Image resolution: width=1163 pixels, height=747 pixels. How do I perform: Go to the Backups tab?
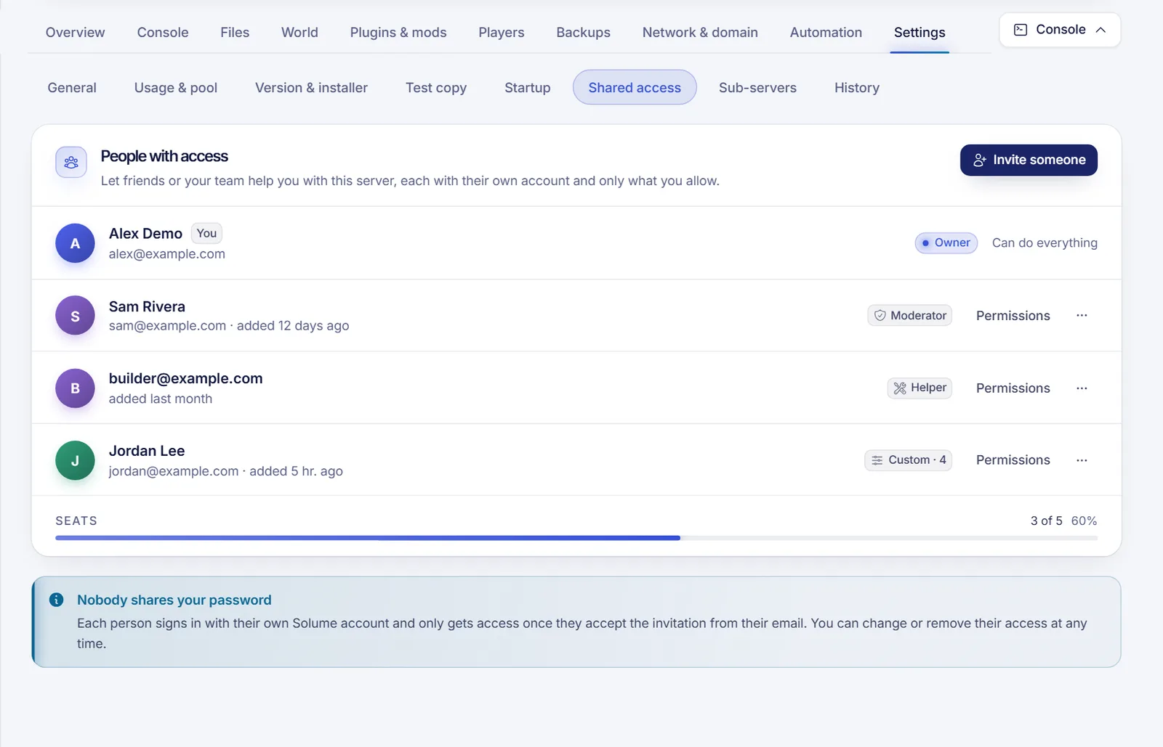tap(583, 33)
